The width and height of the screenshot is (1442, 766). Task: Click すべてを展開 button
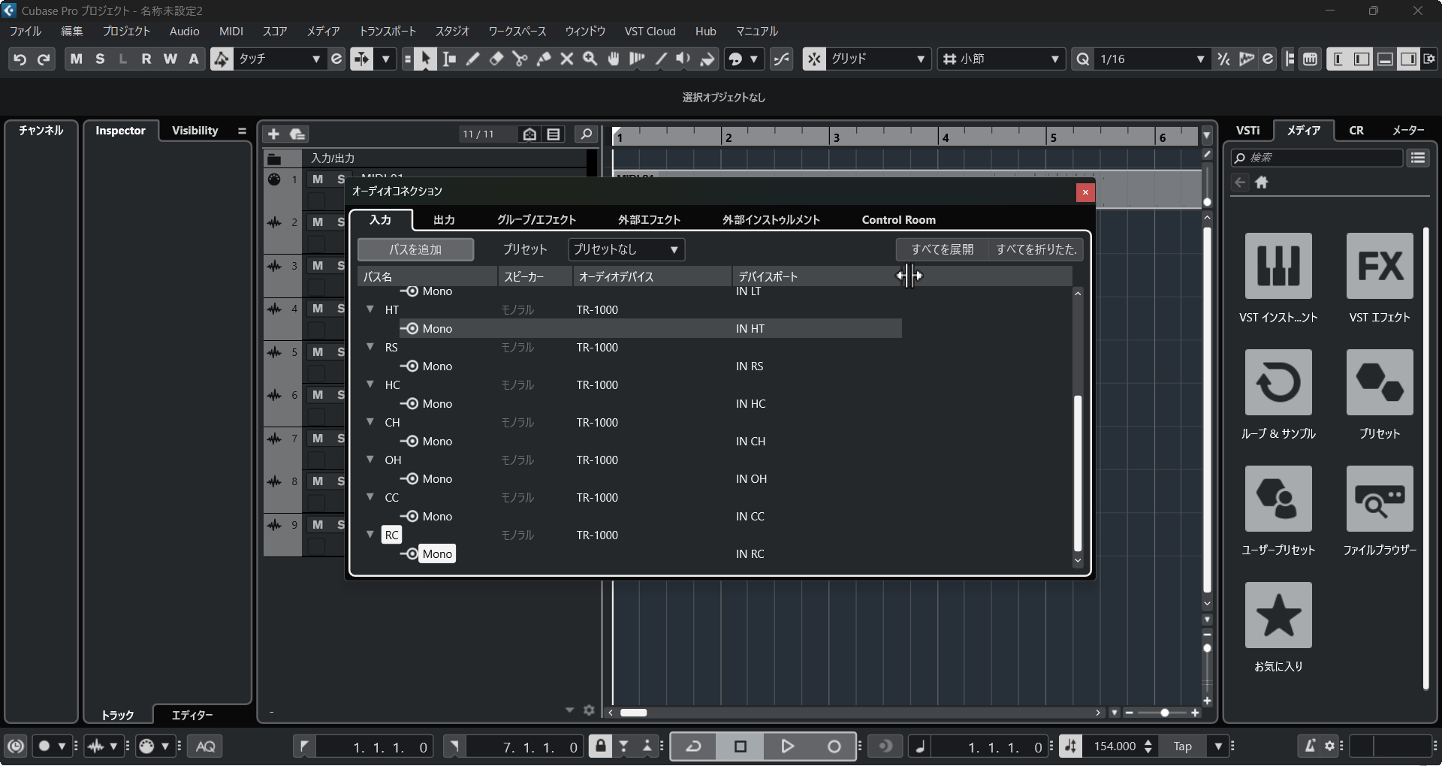[942, 249]
